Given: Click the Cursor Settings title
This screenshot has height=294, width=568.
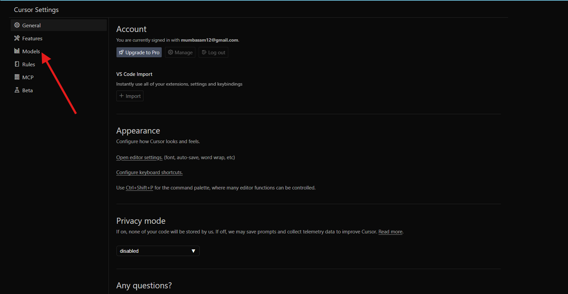Looking at the screenshot, I should pyautogui.click(x=36, y=10).
